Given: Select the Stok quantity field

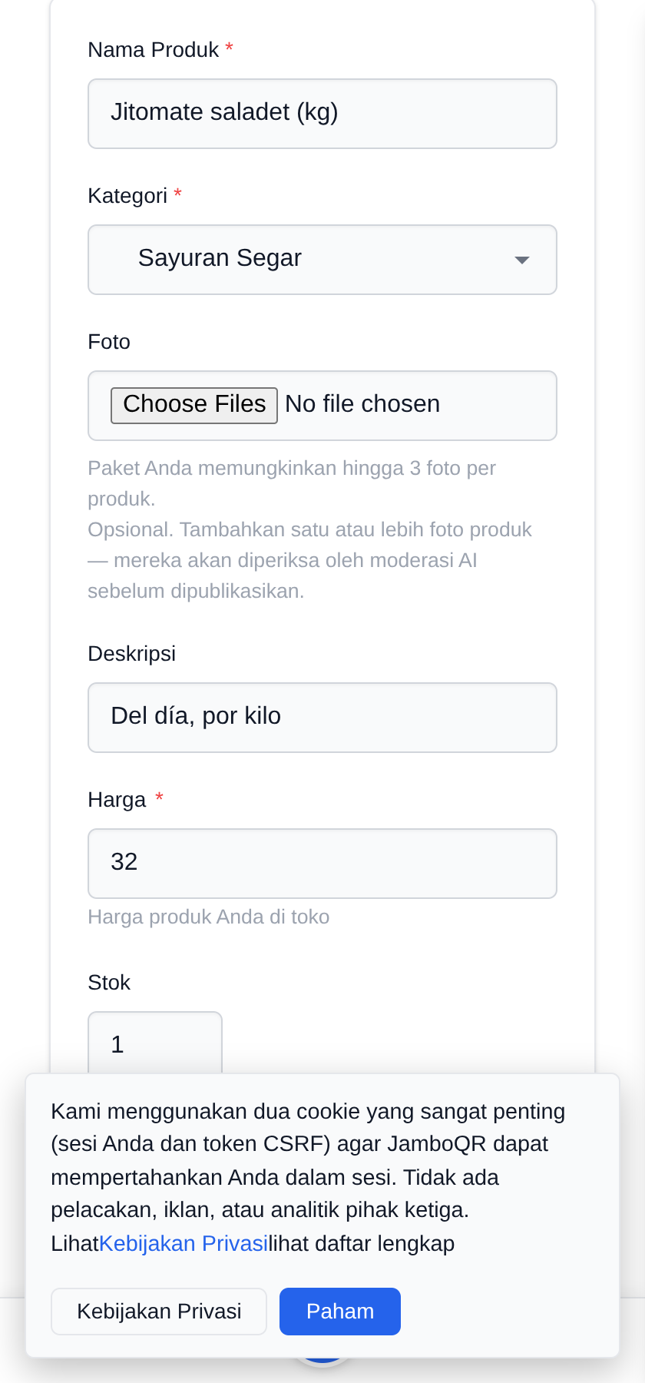Looking at the screenshot, I should pyautogui.click(x=155, y=1043).
